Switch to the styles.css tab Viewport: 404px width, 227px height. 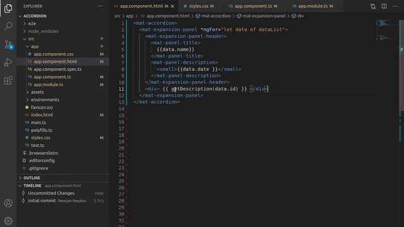point(198,6)
